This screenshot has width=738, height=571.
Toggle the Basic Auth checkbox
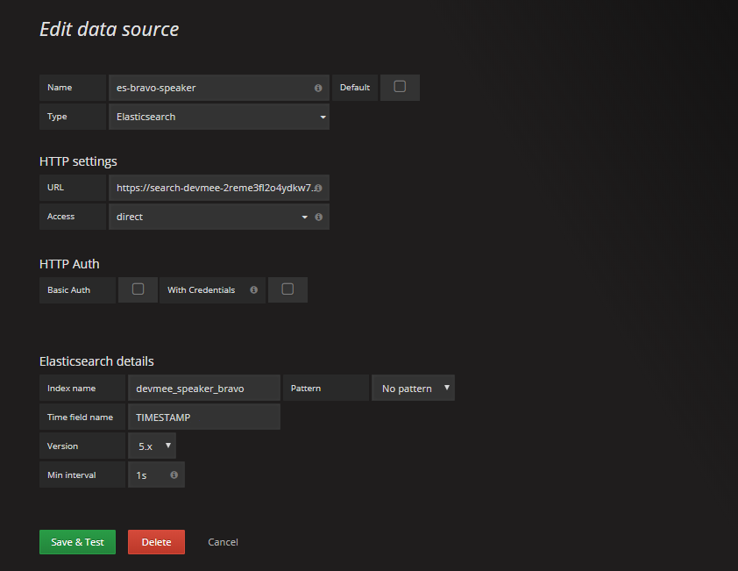point(138,289)
